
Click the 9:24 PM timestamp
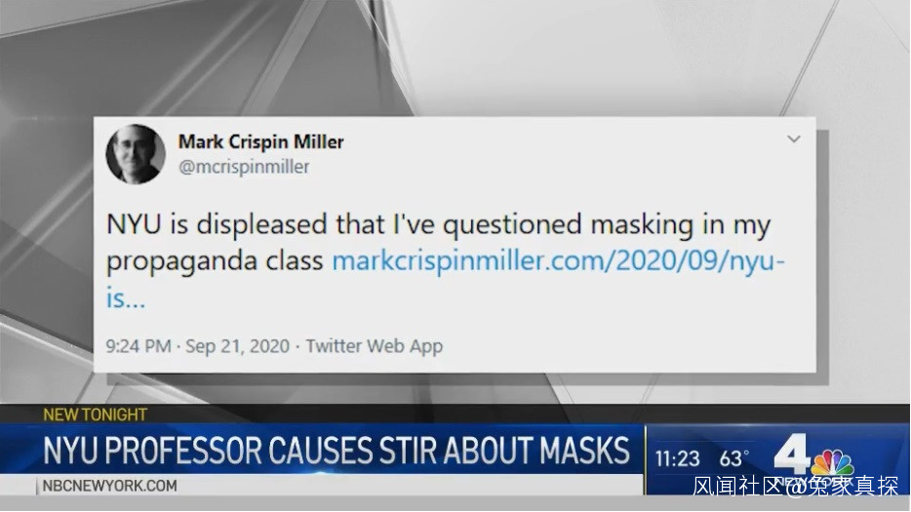point(139,346)
